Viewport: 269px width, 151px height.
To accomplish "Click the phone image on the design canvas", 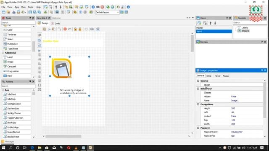I will coord(62,68).
